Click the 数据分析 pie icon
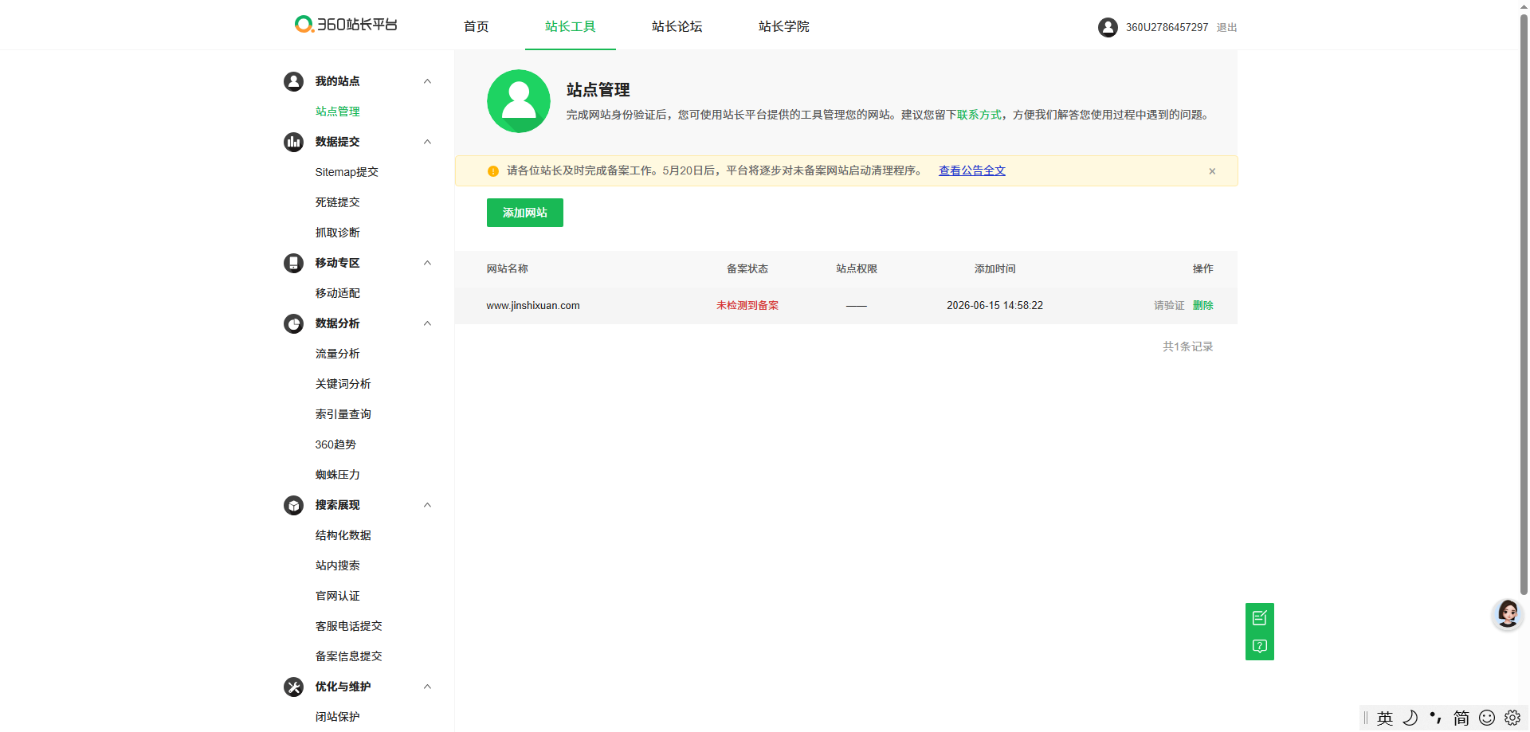The image size is (1530, 732). 293,323
